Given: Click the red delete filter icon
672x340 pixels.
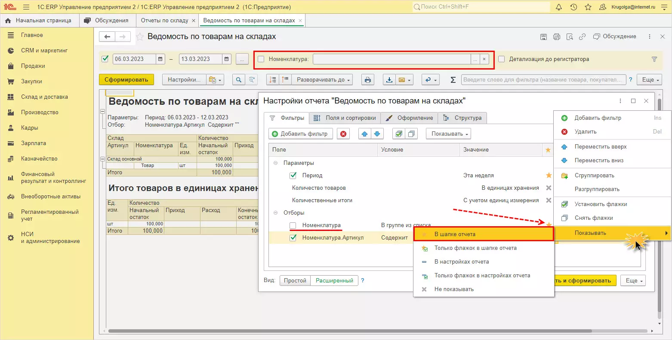Looking at the screenshot, I should click(x=343, y=134).
